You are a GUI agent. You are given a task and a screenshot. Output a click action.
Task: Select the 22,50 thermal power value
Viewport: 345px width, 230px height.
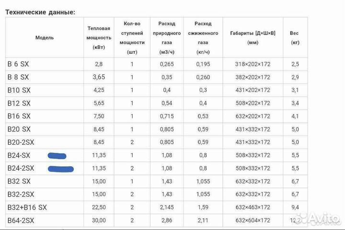click(99, 207)
